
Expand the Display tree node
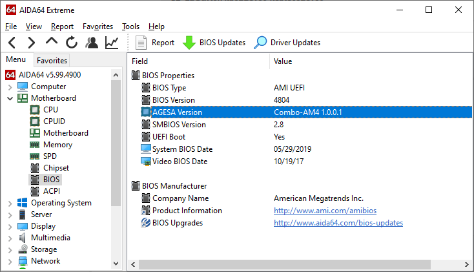(x=10, y=227)
